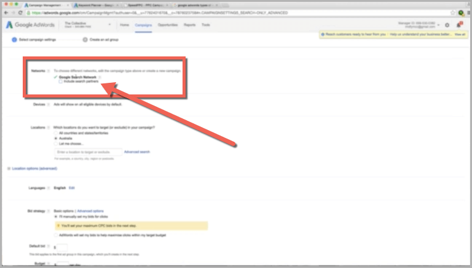This screenshot has height=268, width=472.
Task: Click View all in the notification banner
Action: click(460, 34)
